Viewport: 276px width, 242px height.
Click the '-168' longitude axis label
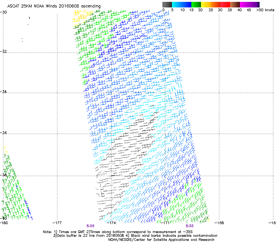pyautogui.click(x=219, y=223)
